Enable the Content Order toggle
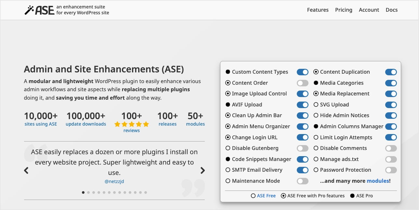 [302, 83]
